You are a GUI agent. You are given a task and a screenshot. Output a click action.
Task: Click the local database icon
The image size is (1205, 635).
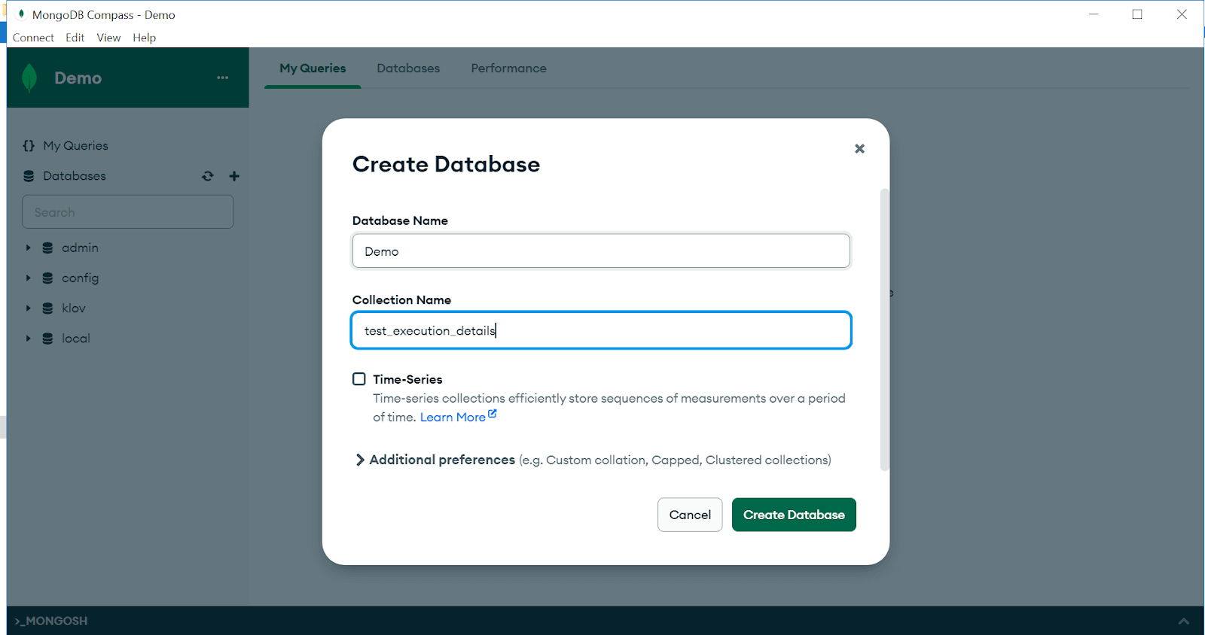pyautogui.click(x=47, y=339)
